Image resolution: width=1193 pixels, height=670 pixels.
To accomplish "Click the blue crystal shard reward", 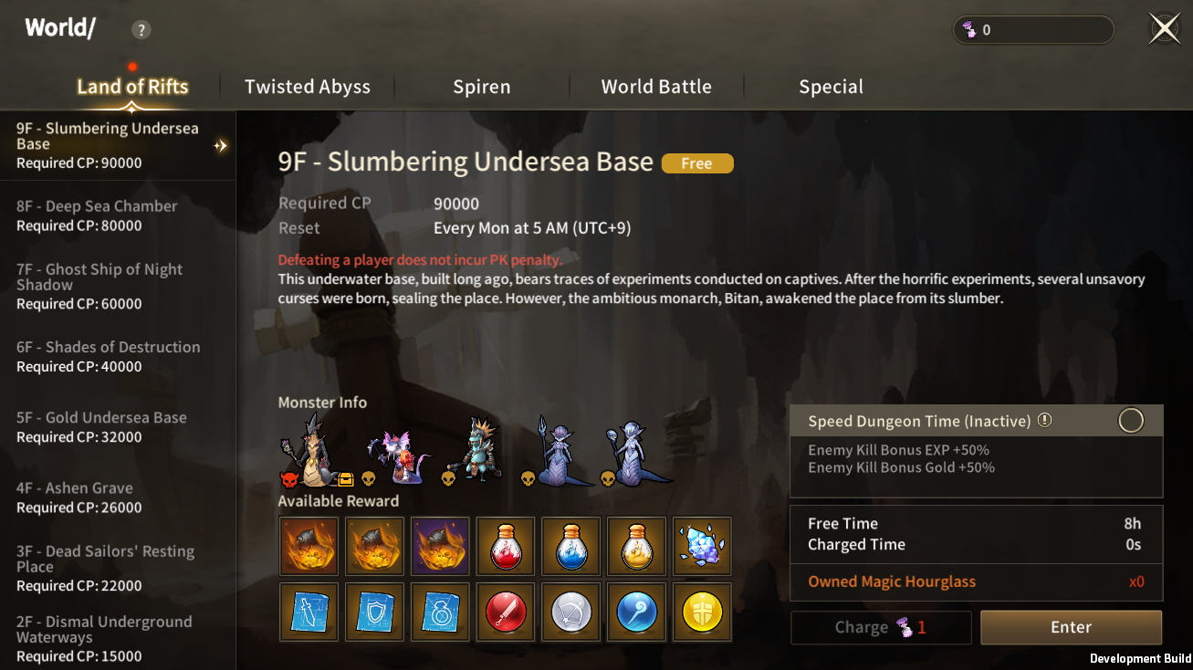I will (x=703, y=547).
